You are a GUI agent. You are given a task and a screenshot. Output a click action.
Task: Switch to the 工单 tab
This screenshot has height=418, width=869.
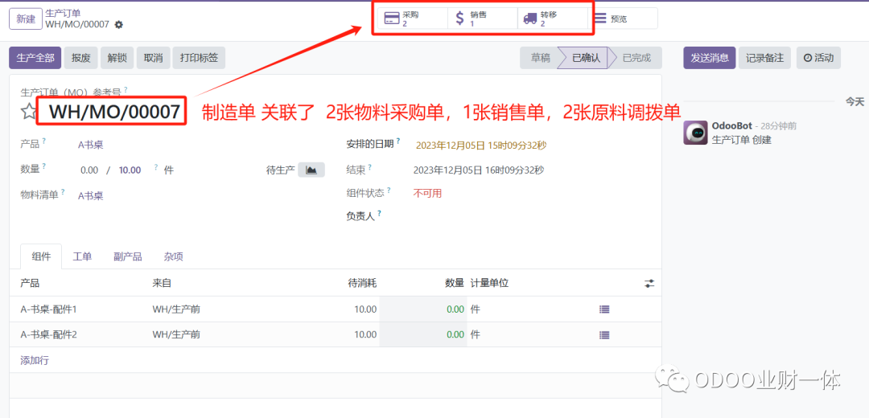pyautogui.click(x=82, y=256)
